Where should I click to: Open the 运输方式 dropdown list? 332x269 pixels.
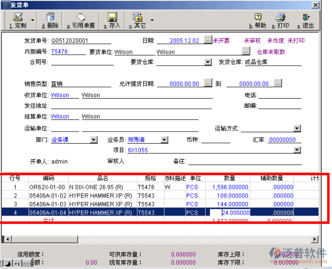point(297,129)
